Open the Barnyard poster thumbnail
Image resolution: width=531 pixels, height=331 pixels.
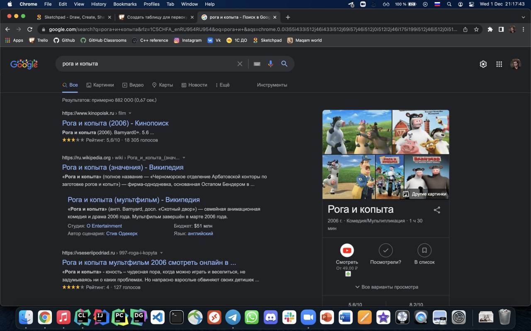pos(426,177)
